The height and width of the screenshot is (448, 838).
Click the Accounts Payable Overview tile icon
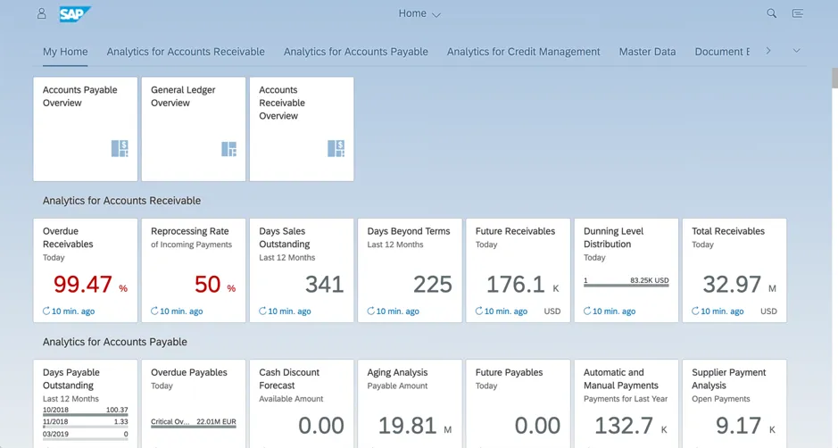point(120,149)
